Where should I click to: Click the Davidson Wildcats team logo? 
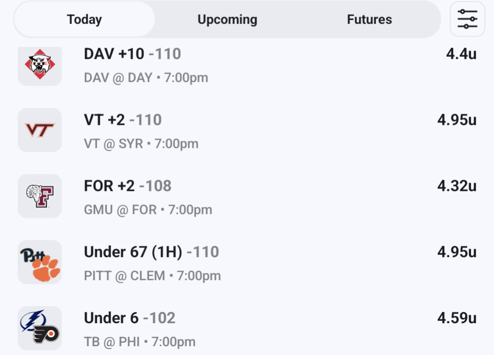(40, 65)
